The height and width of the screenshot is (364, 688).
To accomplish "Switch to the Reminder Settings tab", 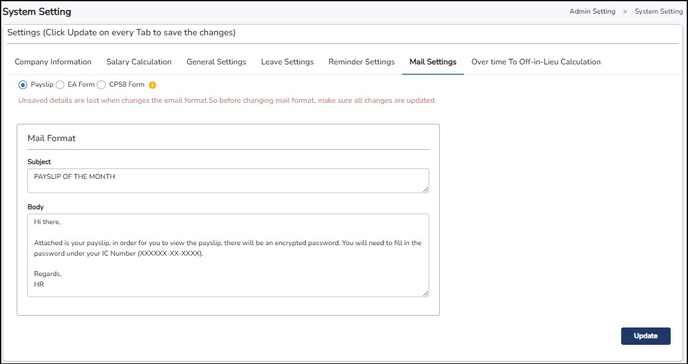I will point(361,62).
